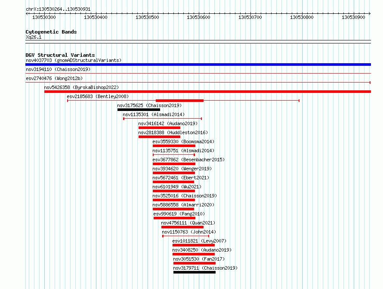The height and width of the screenshot is (289, 383).
Task: Click nsv2818388 (Huddleston2016) label
Action: [173, 132]
